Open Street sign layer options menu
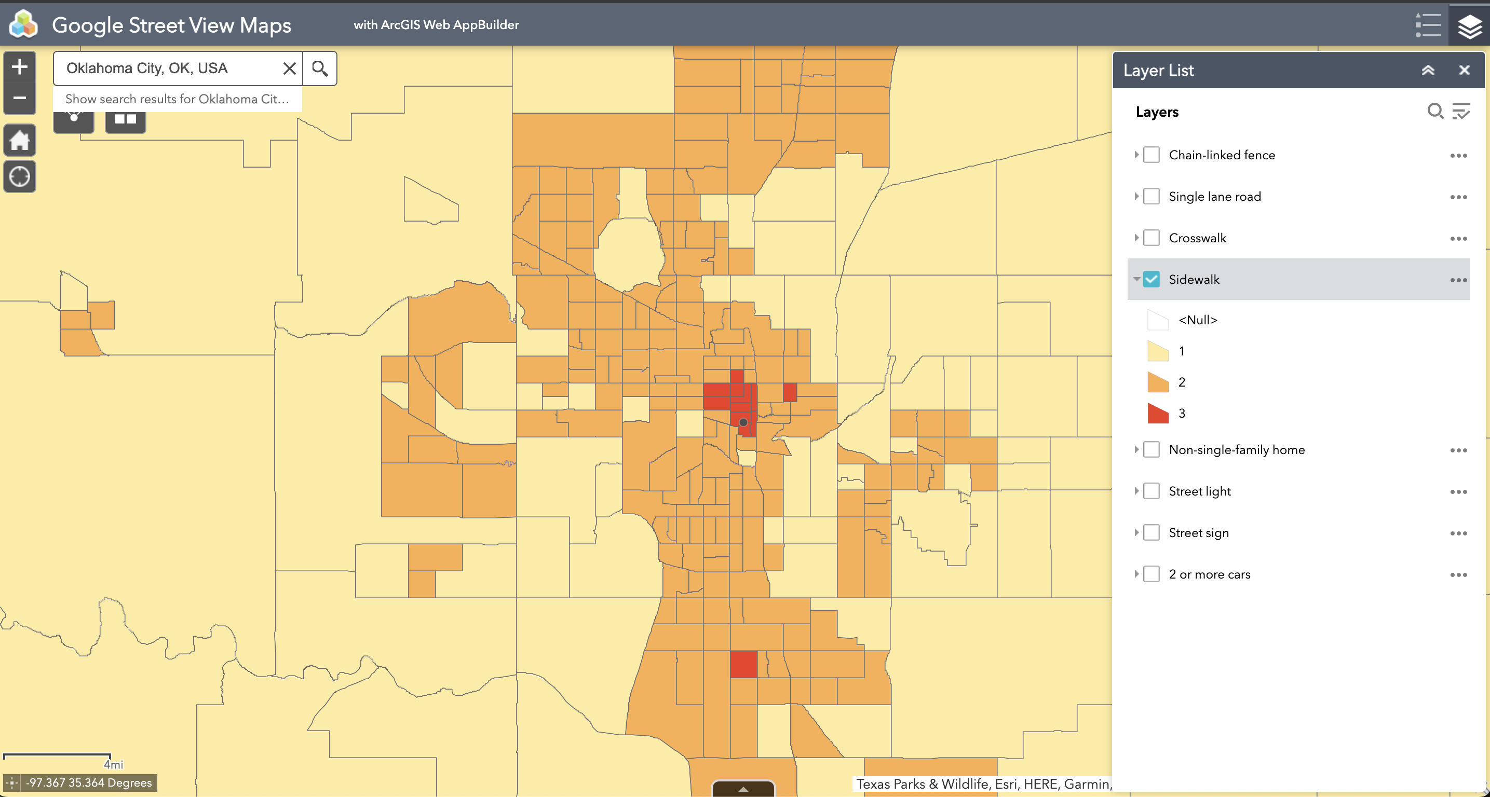Image resolution: width=1490 pixels, height=797 pixels. (x=1458, y=533)
